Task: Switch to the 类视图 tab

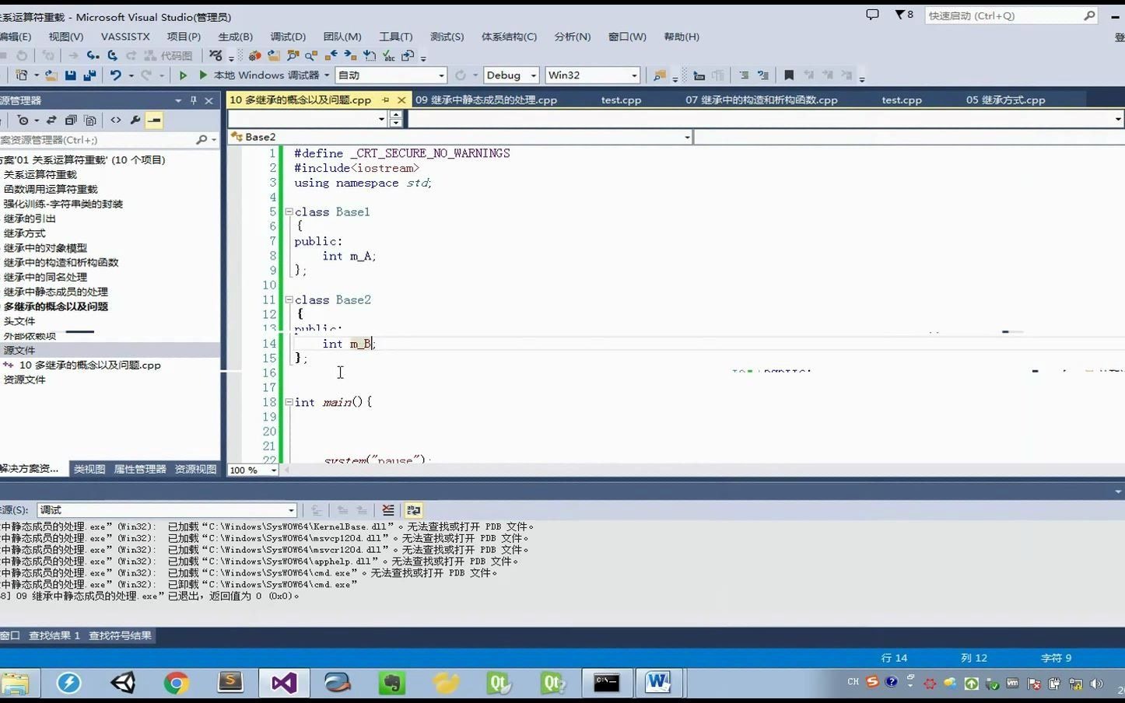Action: click(x=89, y=469)
